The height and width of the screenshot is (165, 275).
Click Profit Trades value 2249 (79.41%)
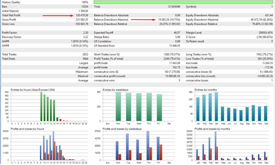click(172, 59)
